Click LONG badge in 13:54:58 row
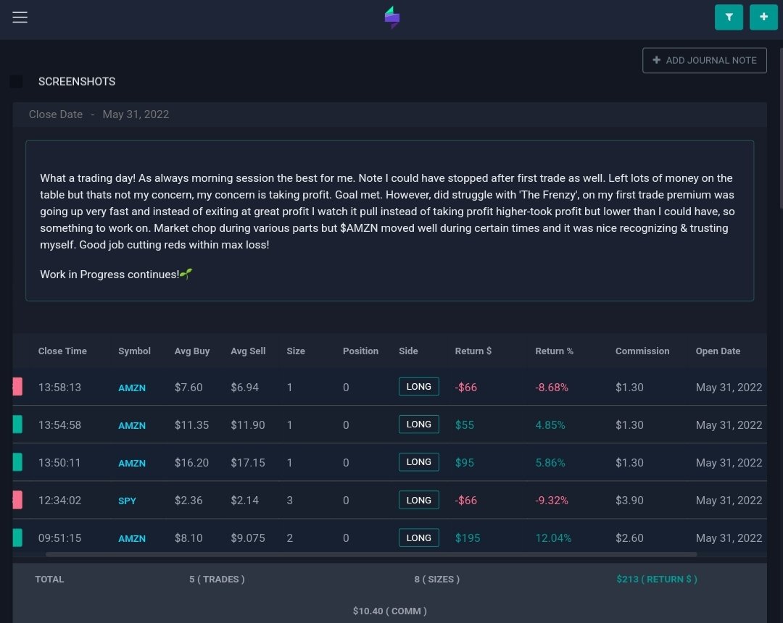783x623 pixels. pos(418,425)
